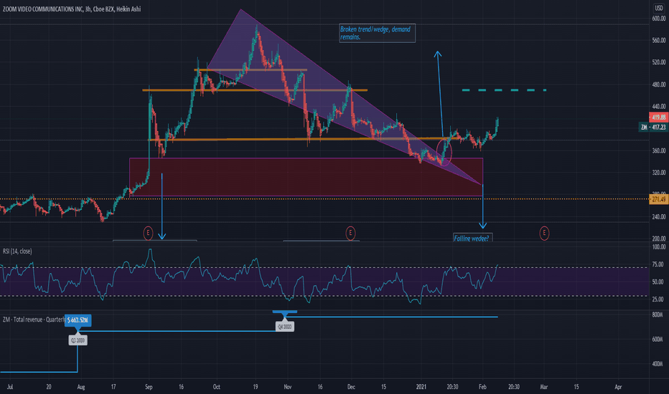Click the earnings E marker near Sep
Image resolution: width=669 pixels, height=394 pixels.
148,233
